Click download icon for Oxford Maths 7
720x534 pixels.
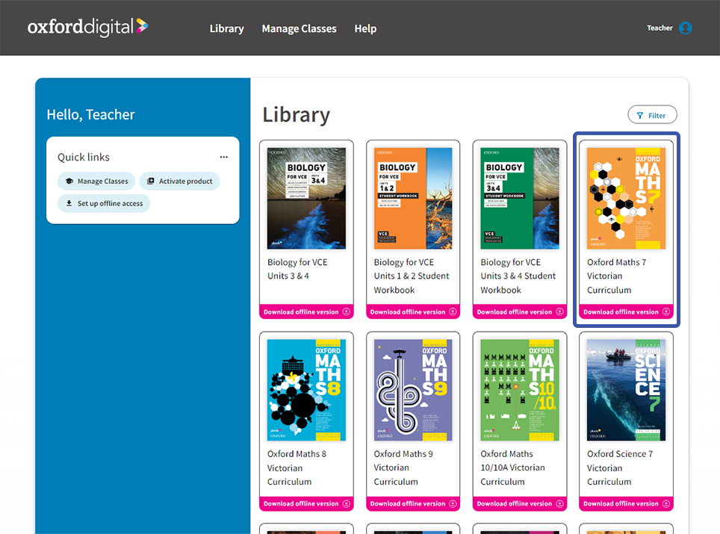tap(665, 311)
